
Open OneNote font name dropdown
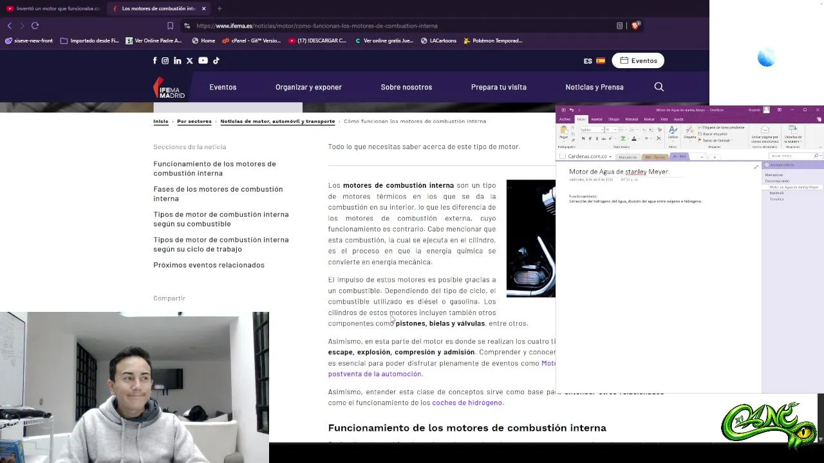click(x=602, y=130)
